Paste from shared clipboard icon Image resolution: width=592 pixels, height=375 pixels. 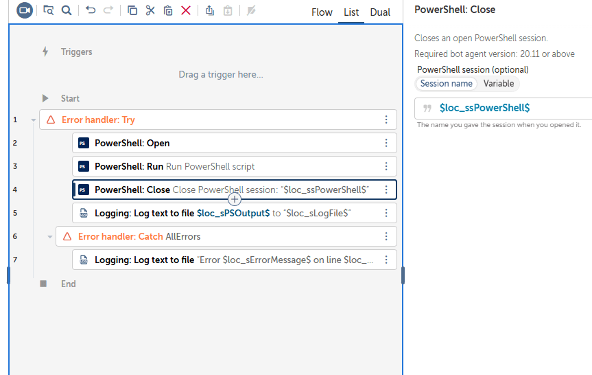click(228, 10)
